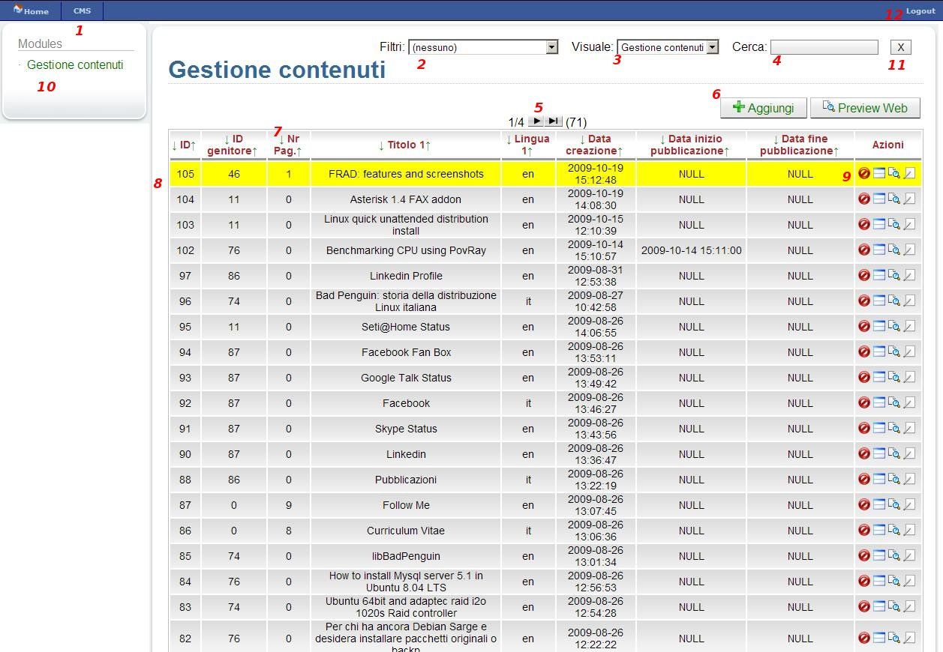Sort Titolo 1 column ascending with up arrow
The image size is (943, 652).
click(428, 145)
